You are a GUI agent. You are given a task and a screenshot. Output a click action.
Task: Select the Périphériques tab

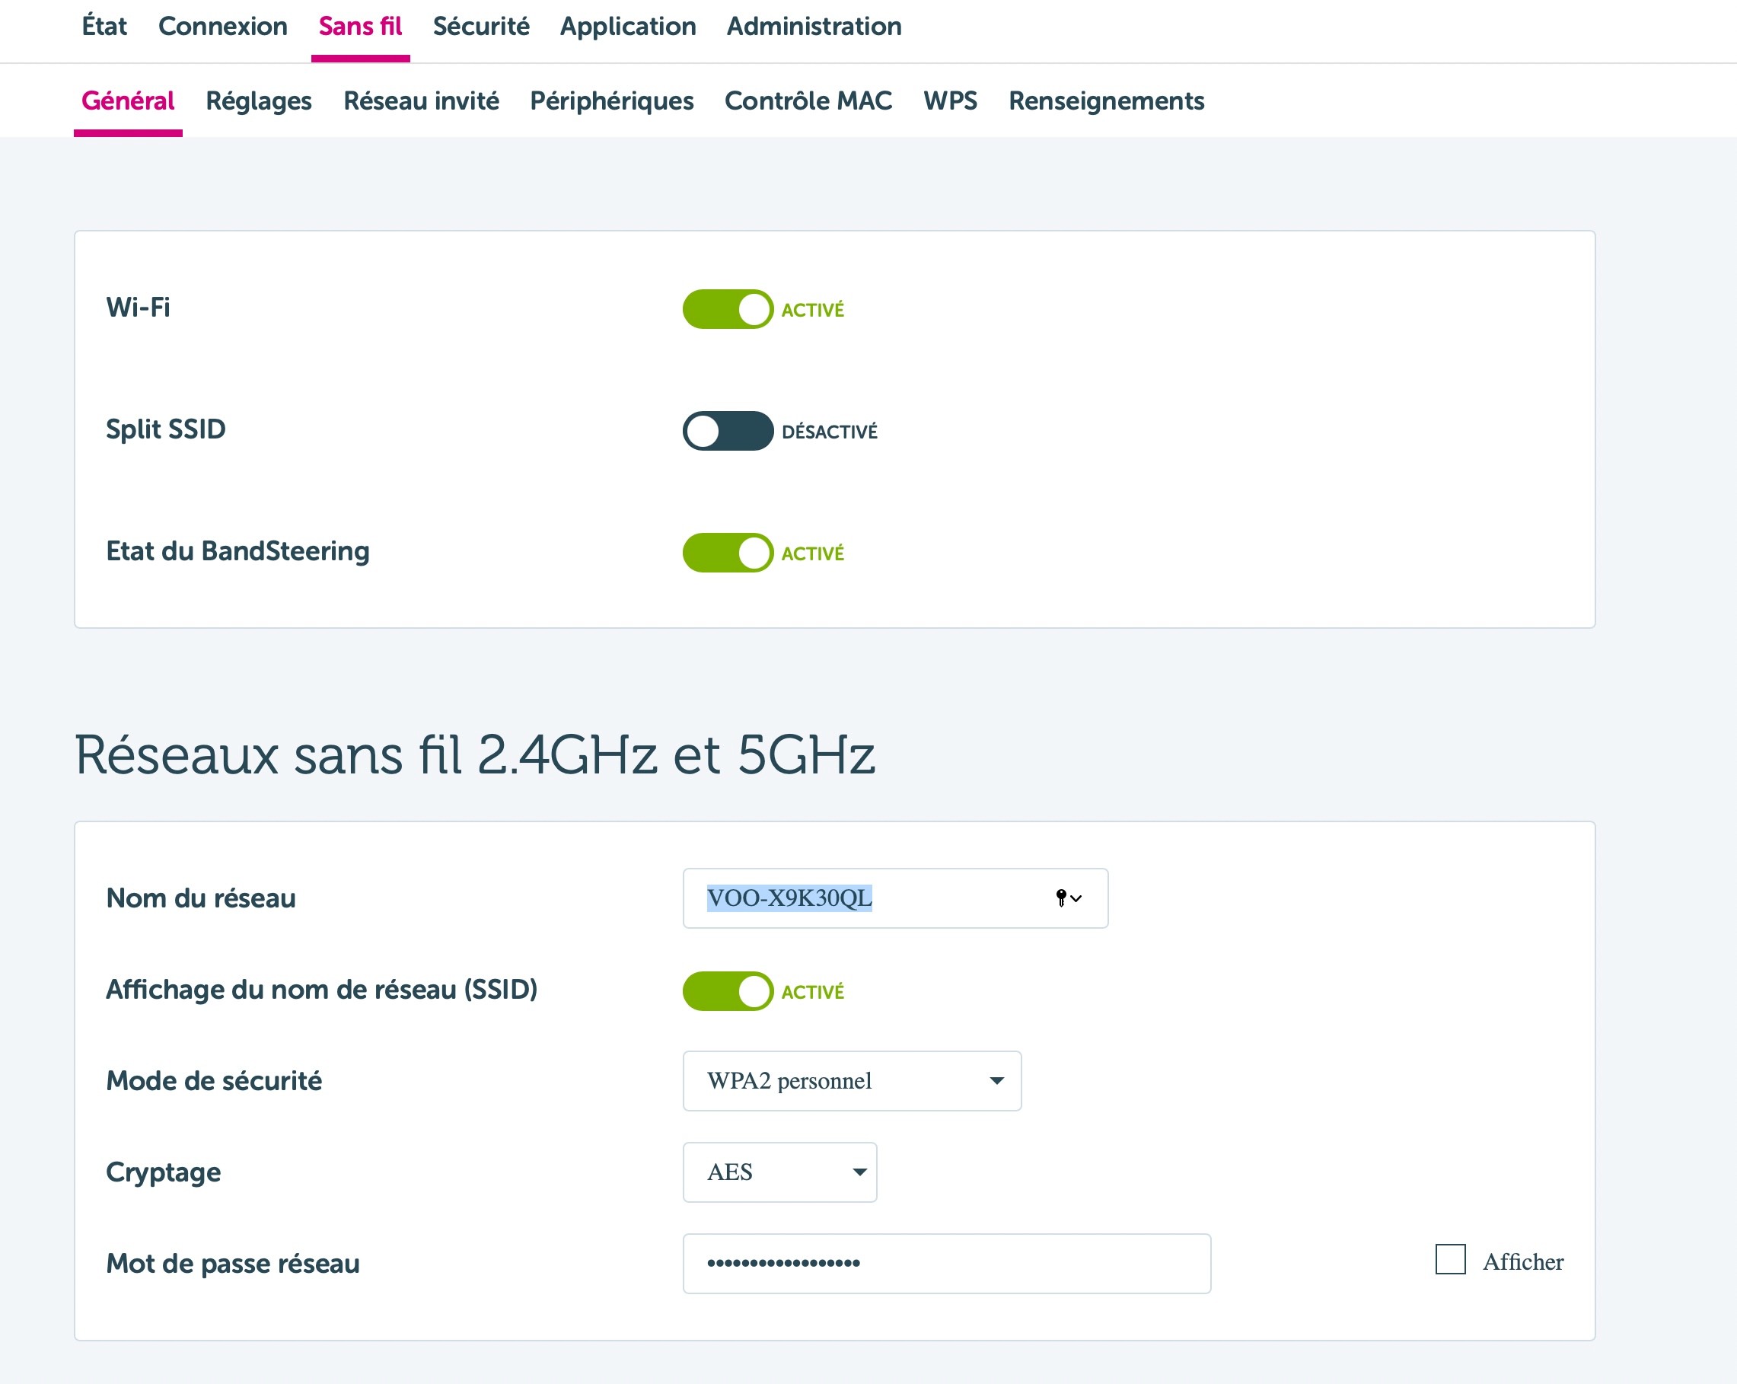[611, 100]
